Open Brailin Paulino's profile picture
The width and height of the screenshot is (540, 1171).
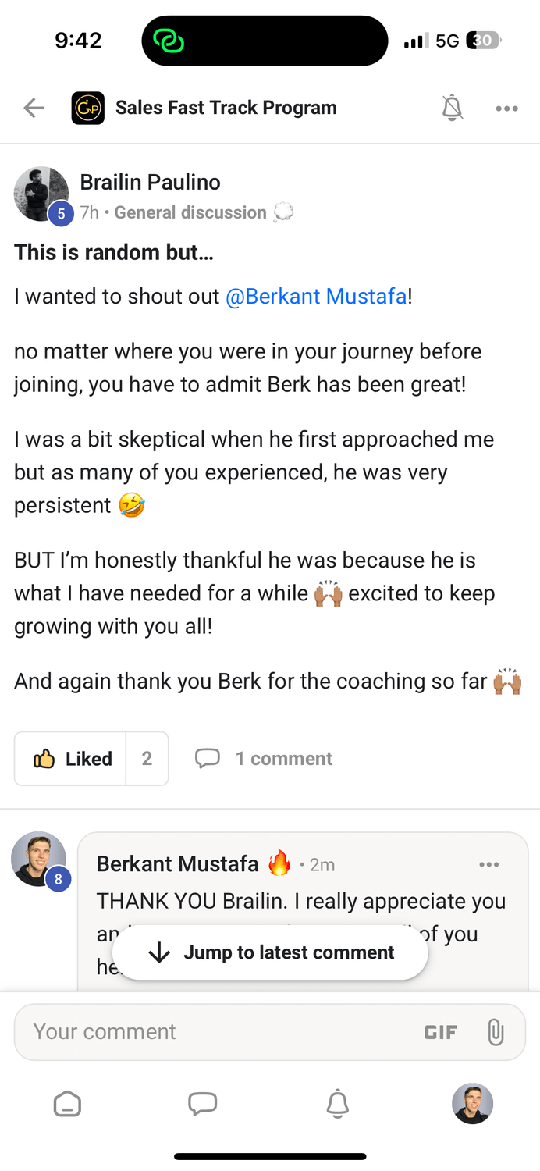click(41, 194)
